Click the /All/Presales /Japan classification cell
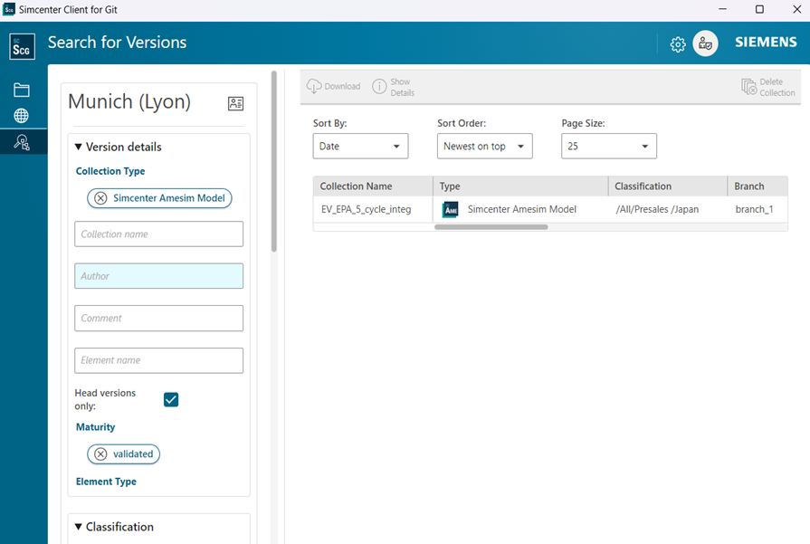Image resolution: width=810 pixels, height=544 pixels. tap(657, 209)
